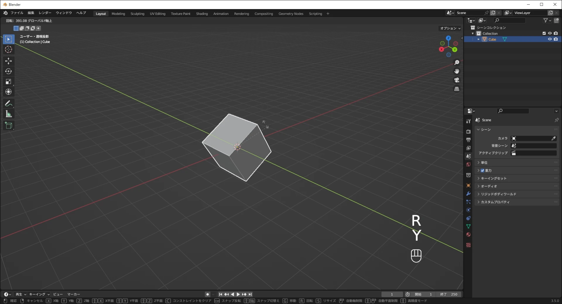Select the Transform tool

tap(8, 92)
